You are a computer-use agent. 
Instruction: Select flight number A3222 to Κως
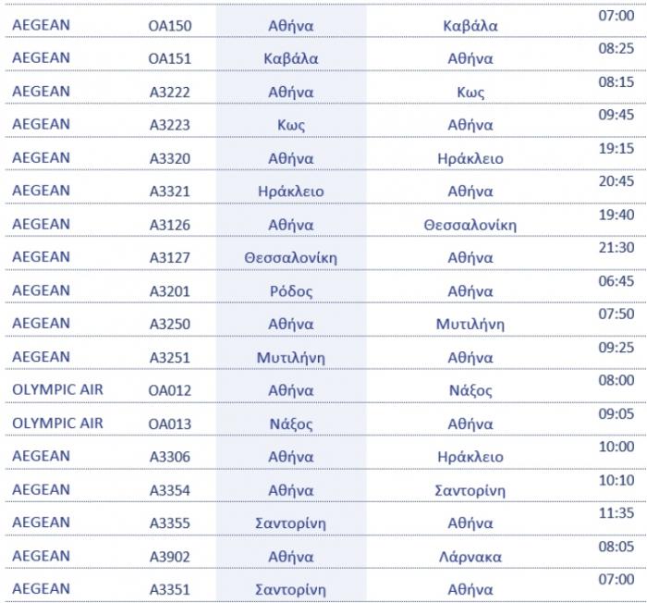point(169,92)
